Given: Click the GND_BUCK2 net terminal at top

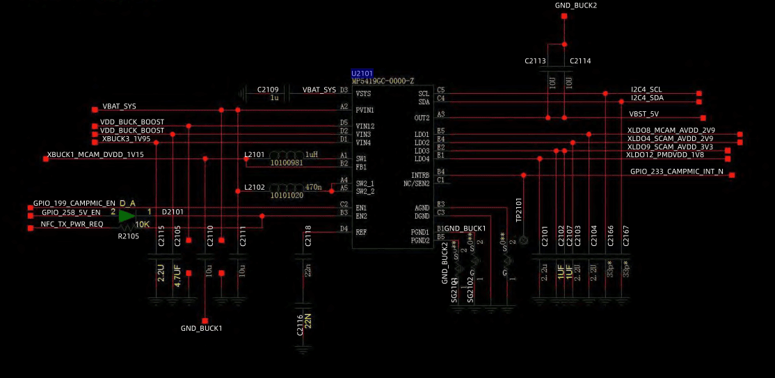Looking at the screenshot, I should [x=564, y=16].
